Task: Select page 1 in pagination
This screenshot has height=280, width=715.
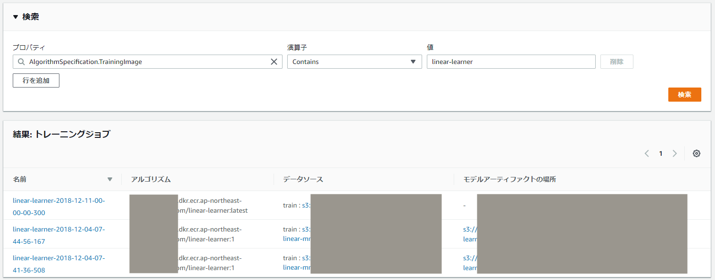Action: (x=661, y=153)
